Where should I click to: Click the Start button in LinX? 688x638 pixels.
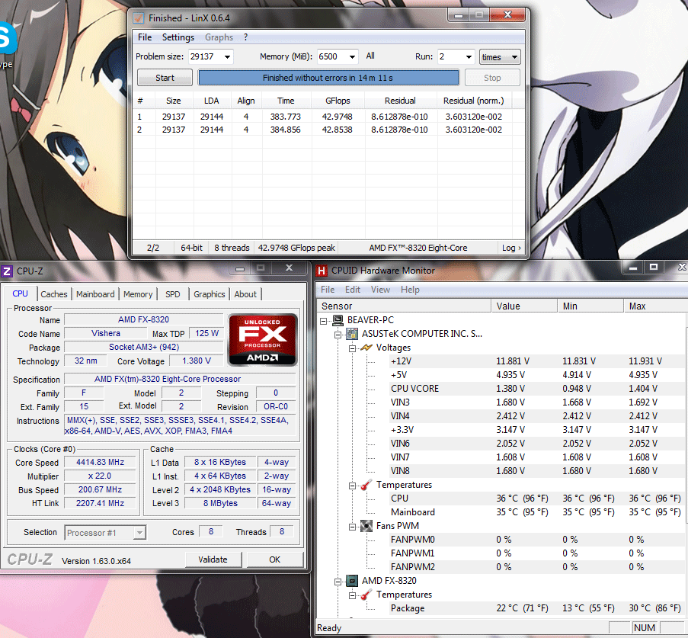tap(165, 78)
